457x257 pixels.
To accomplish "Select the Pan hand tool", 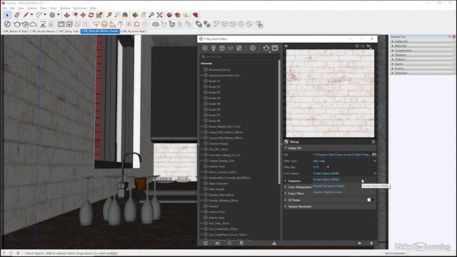I will 144,15.
